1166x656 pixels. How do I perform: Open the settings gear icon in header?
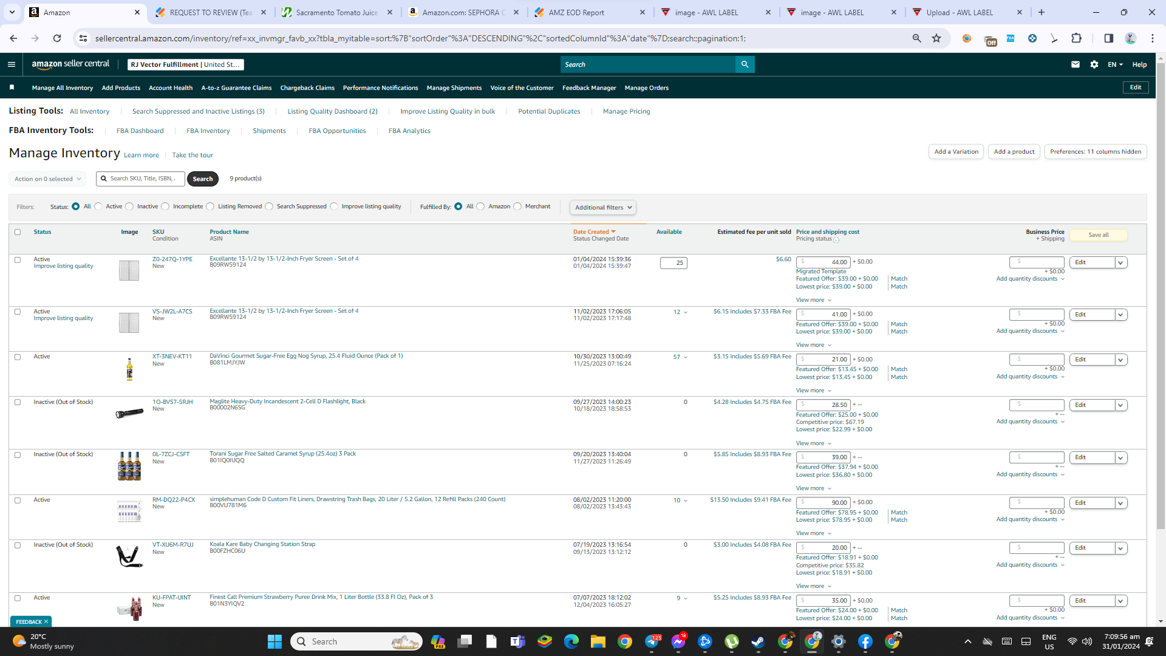click(x=1094, y=64)
